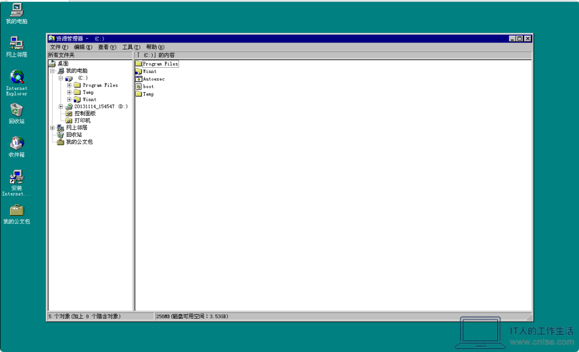Click 回收站 icon in folder tree
This screenshot has height=352, width=579.
(61, 134)
